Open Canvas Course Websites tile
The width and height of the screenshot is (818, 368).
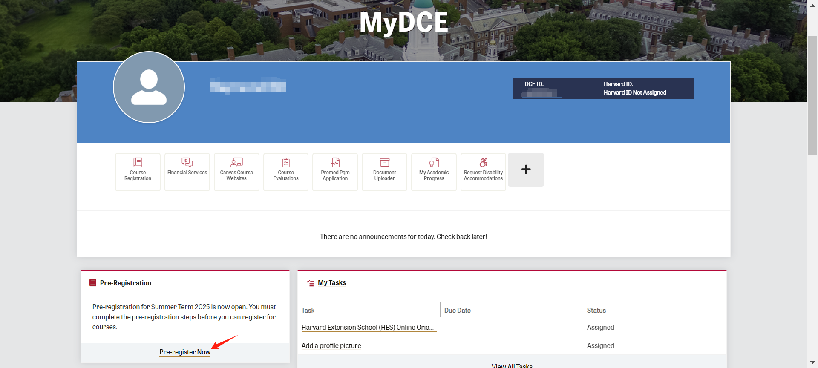coord(236,172)
